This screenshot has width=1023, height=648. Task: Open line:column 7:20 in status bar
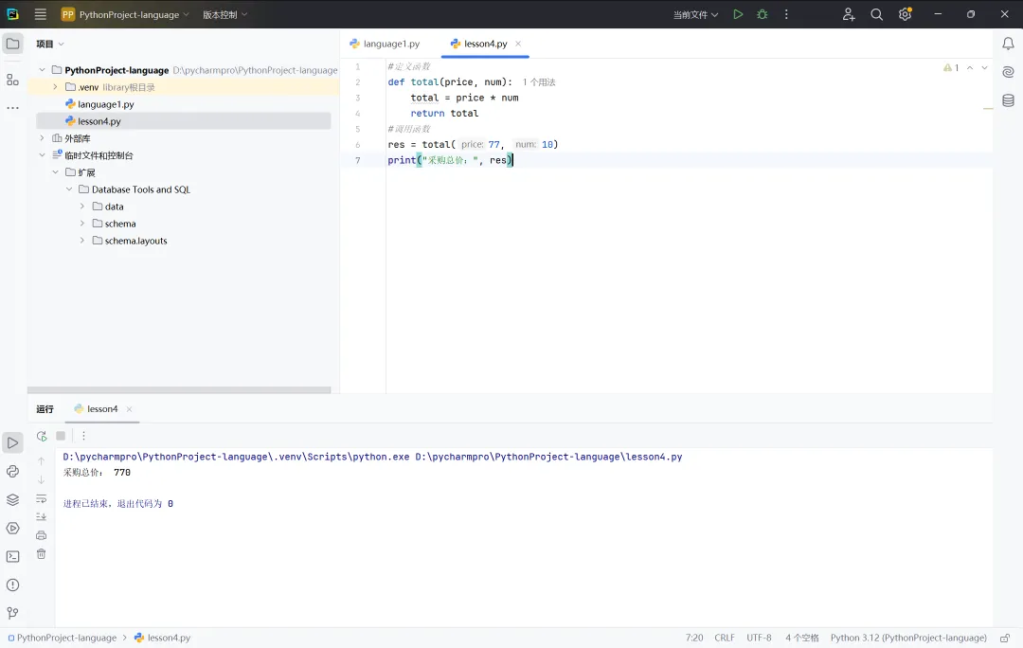point(694,638)
